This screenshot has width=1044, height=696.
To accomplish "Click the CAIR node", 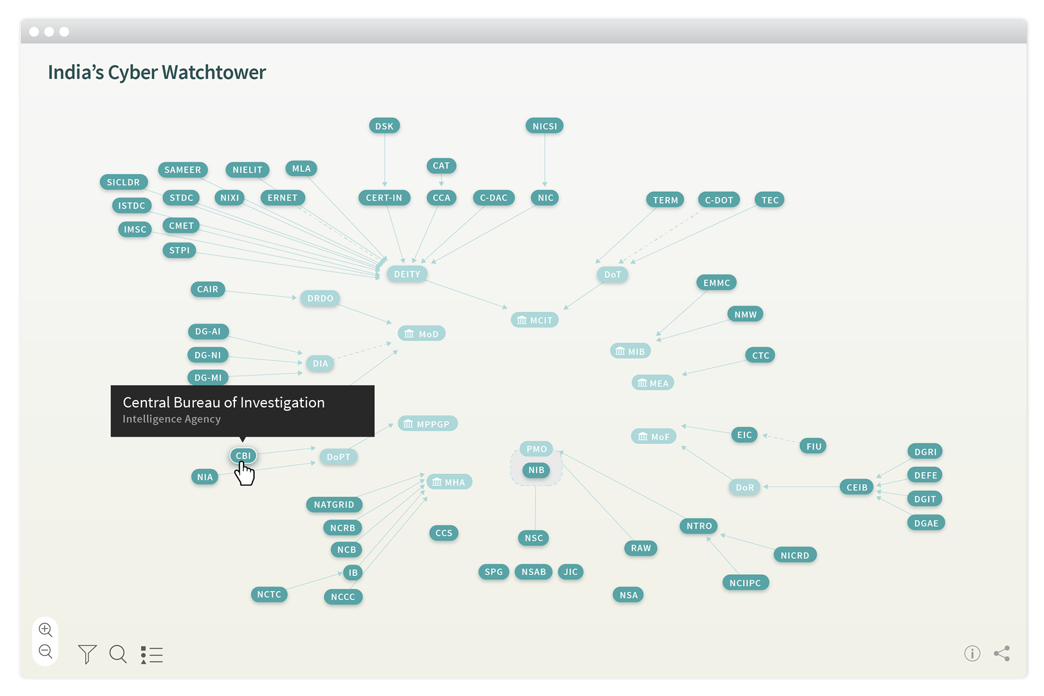I will 208,289.
